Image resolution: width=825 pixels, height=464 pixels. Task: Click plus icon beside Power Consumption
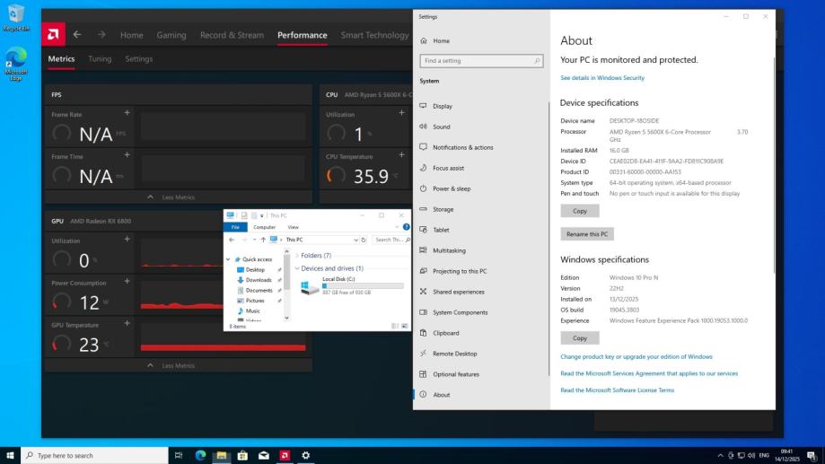coord(127,282)
